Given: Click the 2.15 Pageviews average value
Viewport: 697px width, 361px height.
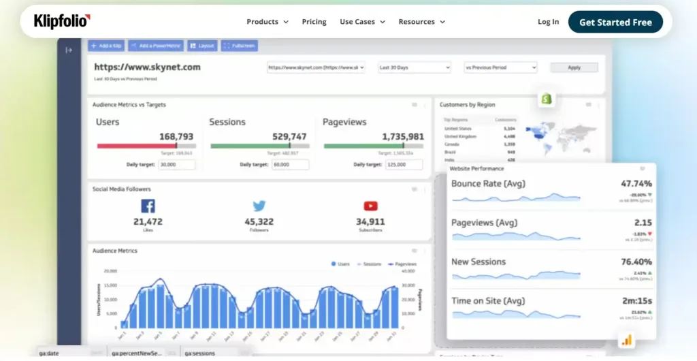Looking at the screenshot, I should point(643,223).
